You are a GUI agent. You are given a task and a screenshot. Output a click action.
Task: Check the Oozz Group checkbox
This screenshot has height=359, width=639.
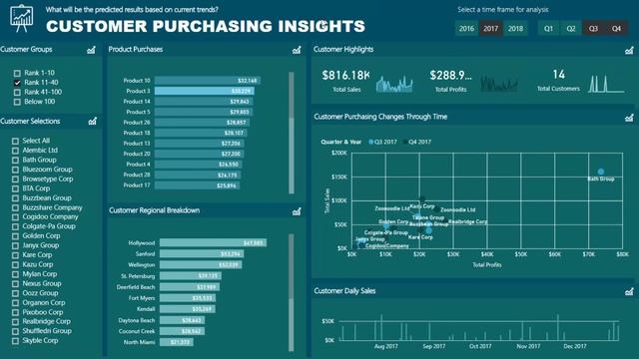[16, 293]
